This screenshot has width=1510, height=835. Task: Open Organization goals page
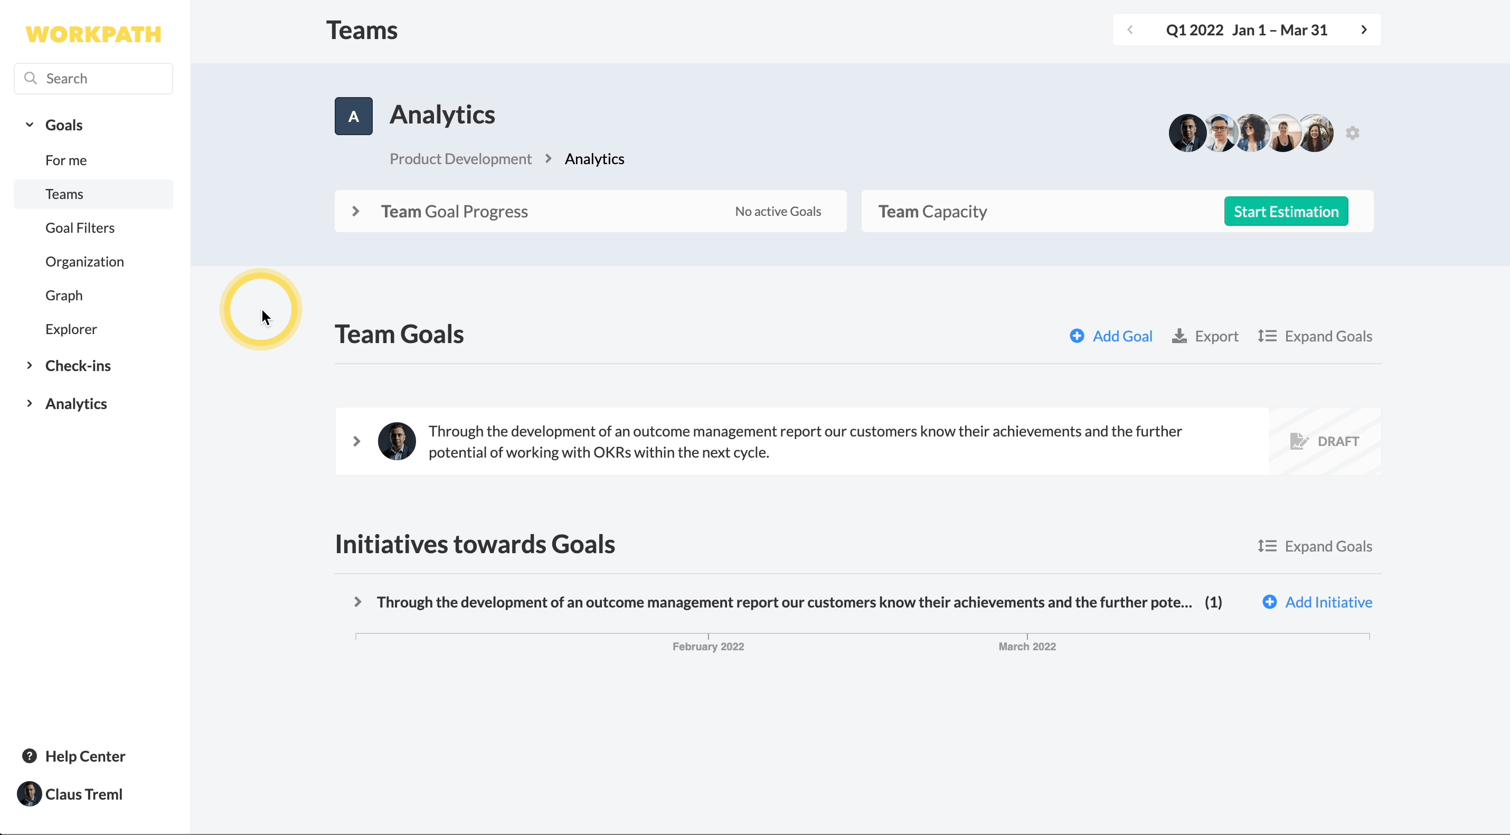pyautogui.click(x=84, y=261)
